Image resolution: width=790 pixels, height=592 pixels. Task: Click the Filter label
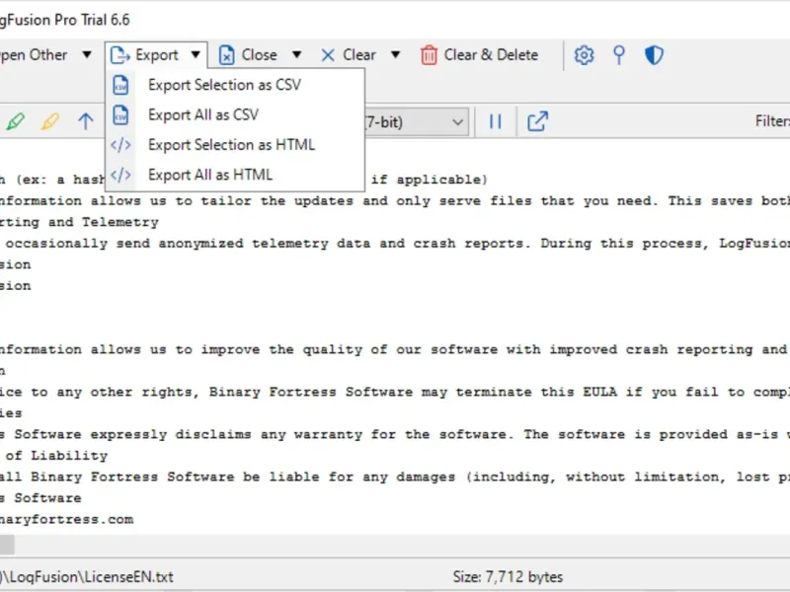772,121
